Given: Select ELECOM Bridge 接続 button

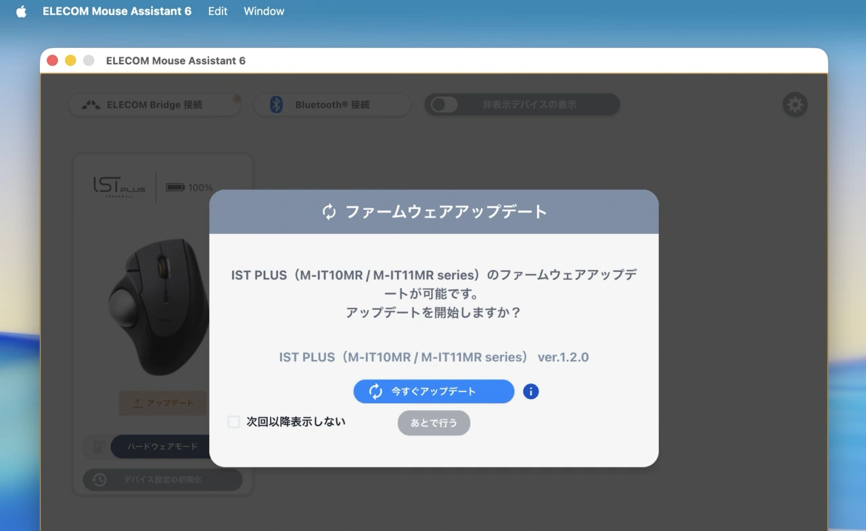Looking at the screenshot, I should point(155,105).
